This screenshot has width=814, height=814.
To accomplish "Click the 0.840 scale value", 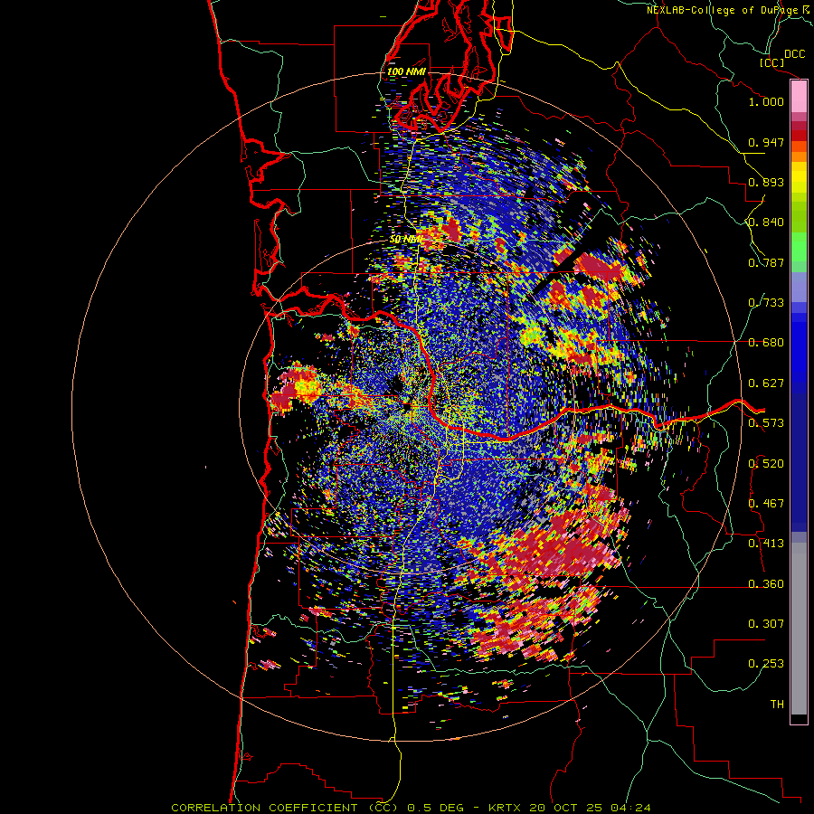I will (766, 222).
